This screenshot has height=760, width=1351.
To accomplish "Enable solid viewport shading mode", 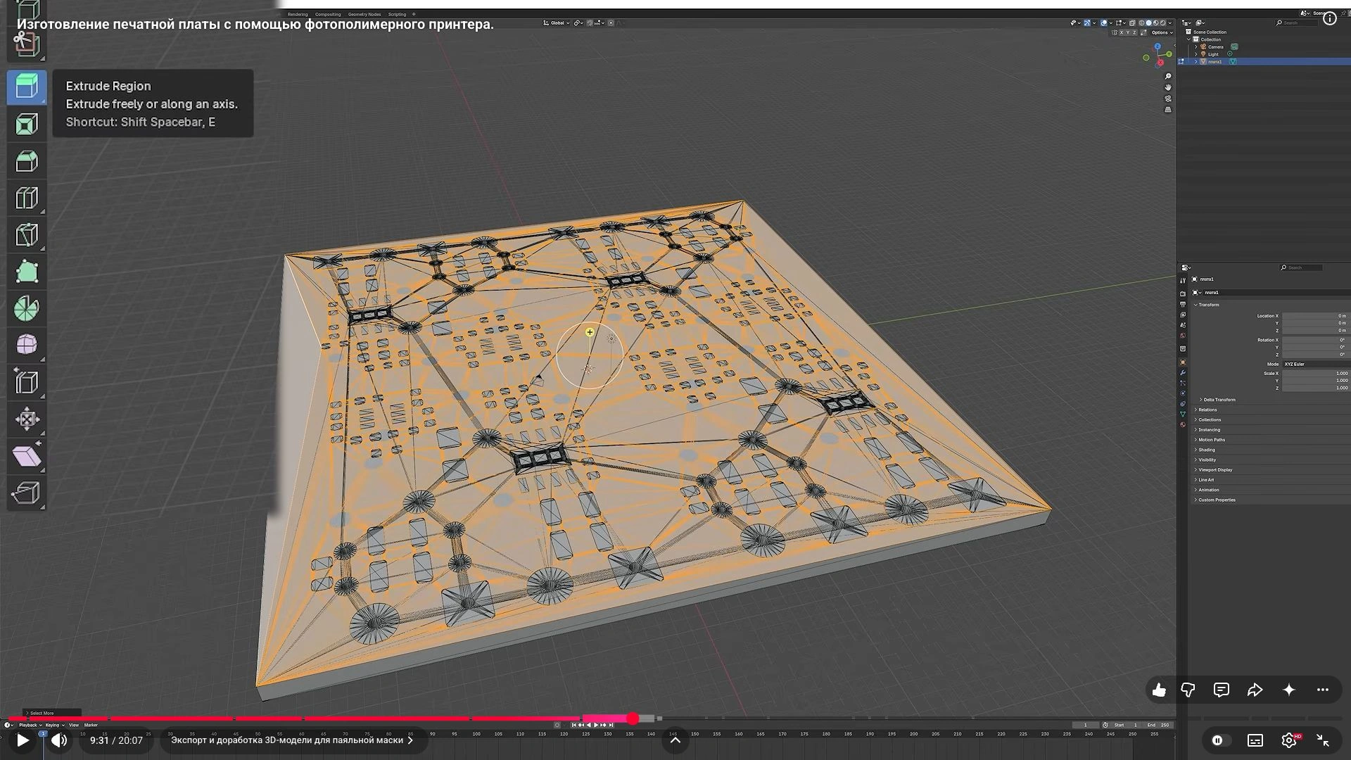I will 1148,23.
